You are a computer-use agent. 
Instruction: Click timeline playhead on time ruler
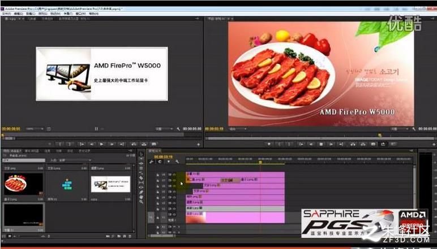point(260,162)
